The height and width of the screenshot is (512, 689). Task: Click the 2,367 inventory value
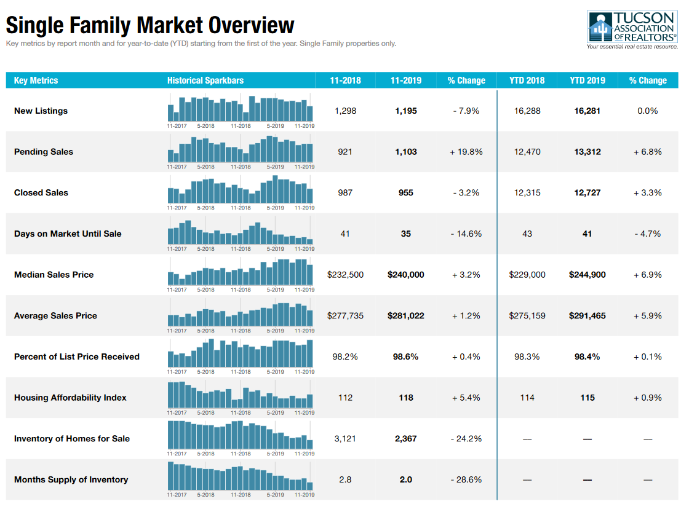[405, 439]
